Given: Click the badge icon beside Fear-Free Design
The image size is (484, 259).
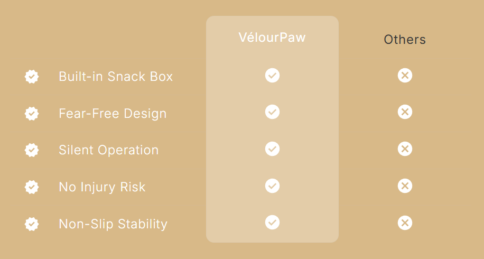Looking at the screenshot, I should 32,114.
